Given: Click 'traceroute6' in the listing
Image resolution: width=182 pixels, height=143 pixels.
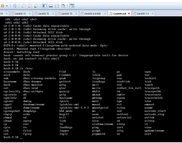Looking at the screenshot, I should point(154,98).
